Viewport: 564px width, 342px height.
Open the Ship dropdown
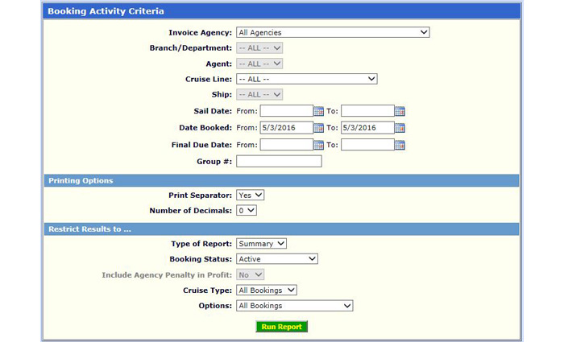pyautogui.click(x=259, y=95)
